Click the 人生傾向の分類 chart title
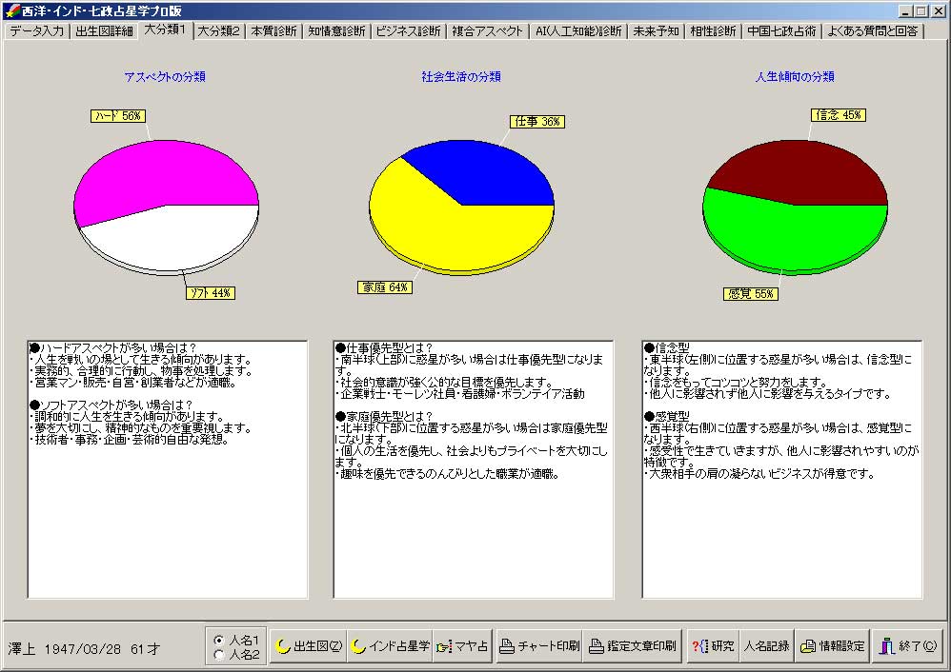The image size is (951, 672). click(795, 76)
